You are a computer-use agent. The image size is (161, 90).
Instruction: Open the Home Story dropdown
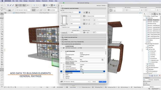click(x=70, y=27)
